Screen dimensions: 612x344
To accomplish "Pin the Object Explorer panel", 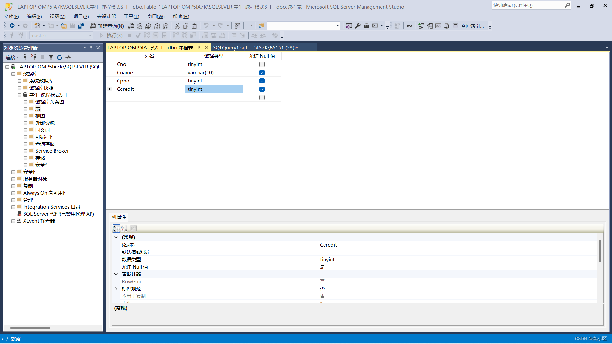I will [x=91, y=48].
